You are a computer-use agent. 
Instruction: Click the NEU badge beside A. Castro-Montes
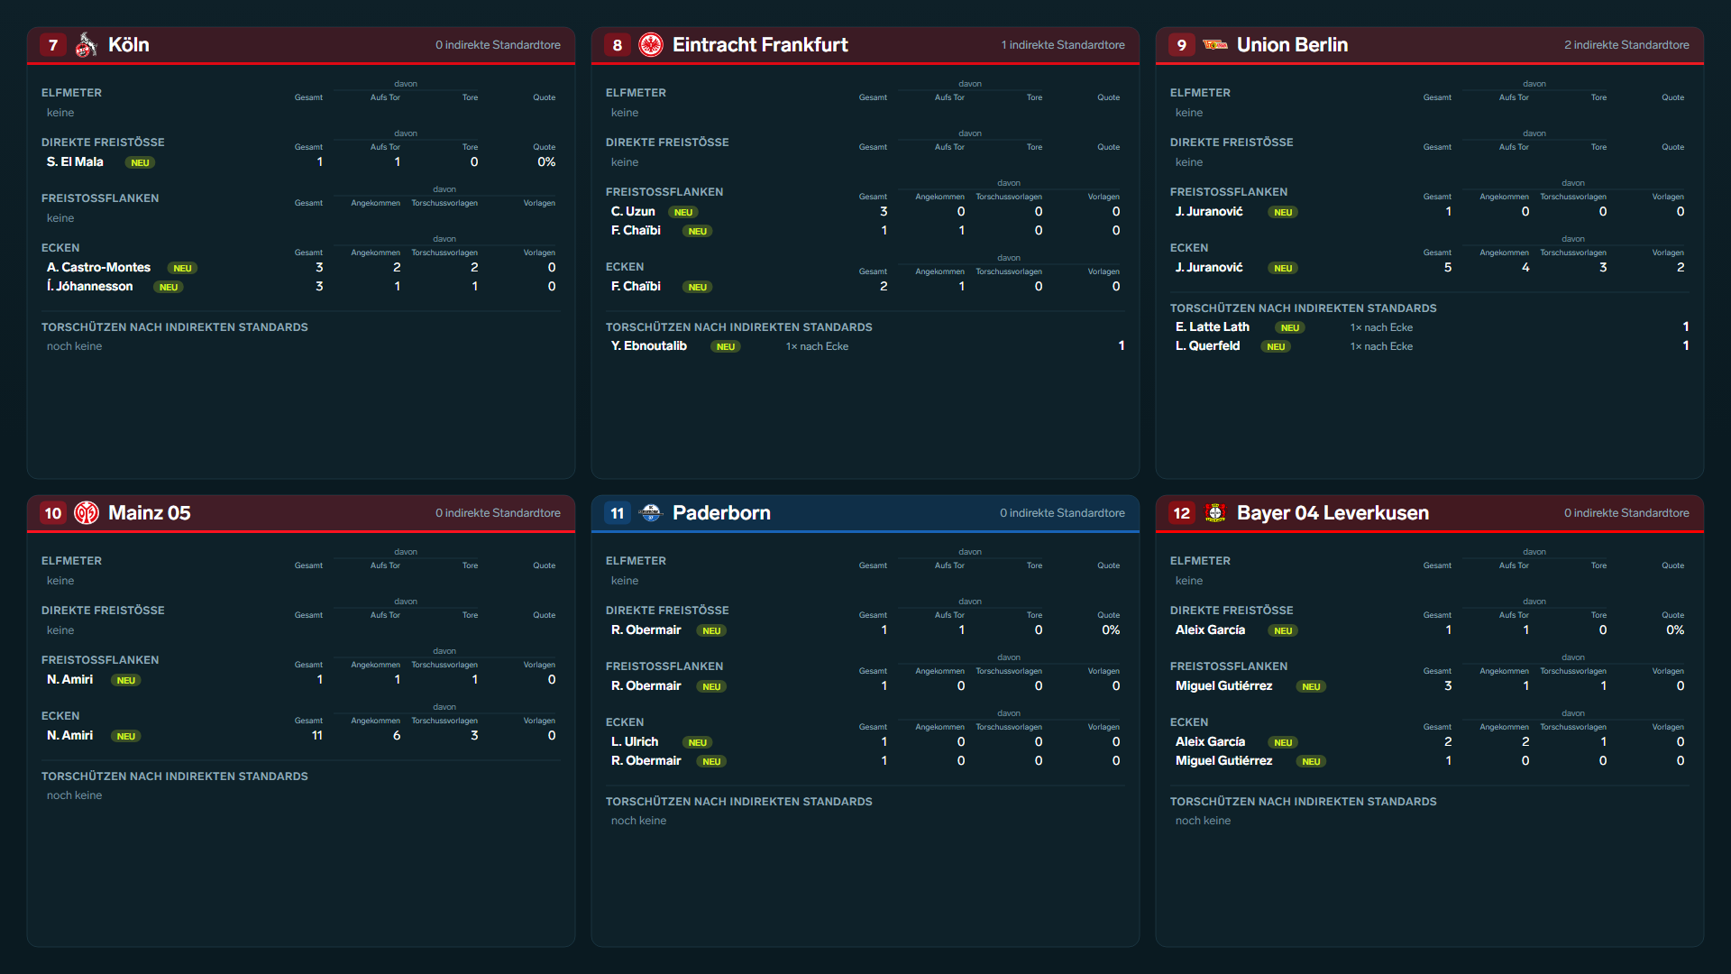point(182,269)
